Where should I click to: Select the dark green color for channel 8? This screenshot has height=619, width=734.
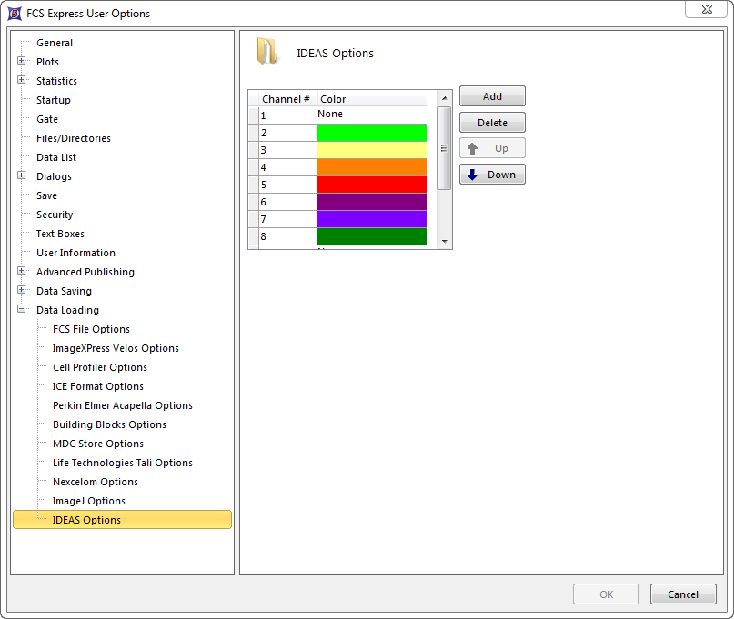[x=372, y=236]
